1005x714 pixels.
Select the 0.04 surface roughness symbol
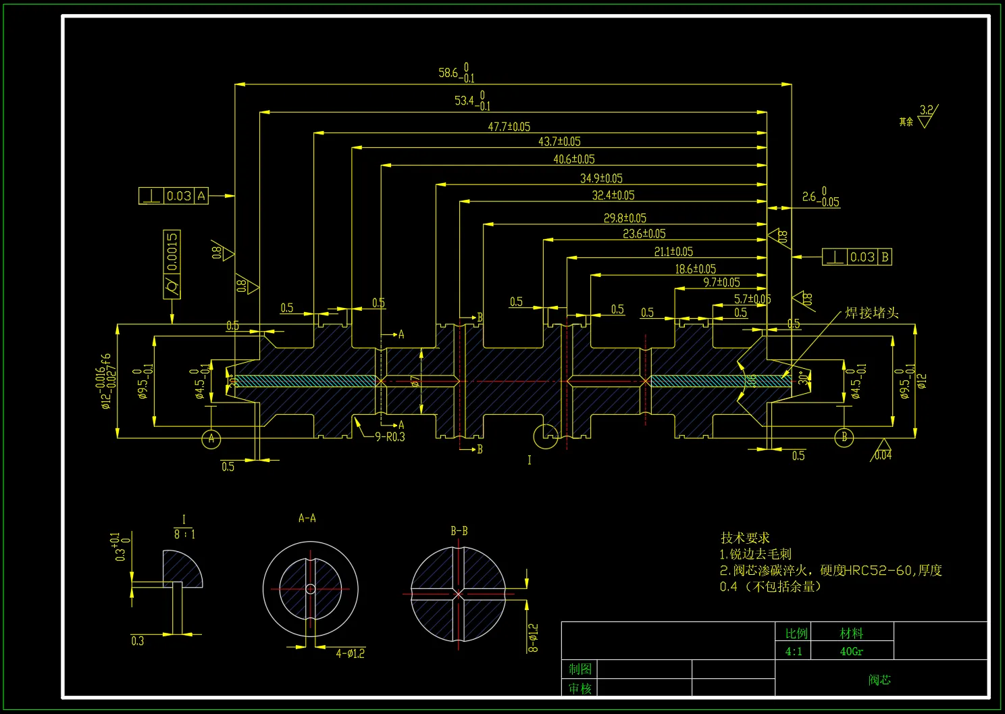pyautogui.click(x=881, y=451)
